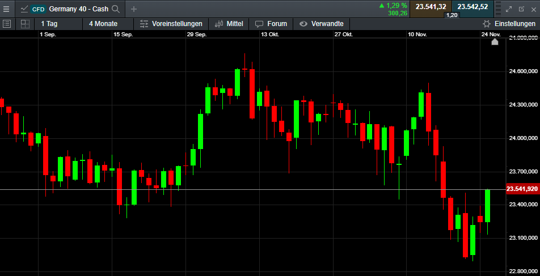Click the buy price 23.542,52 button

click(472, 7)
